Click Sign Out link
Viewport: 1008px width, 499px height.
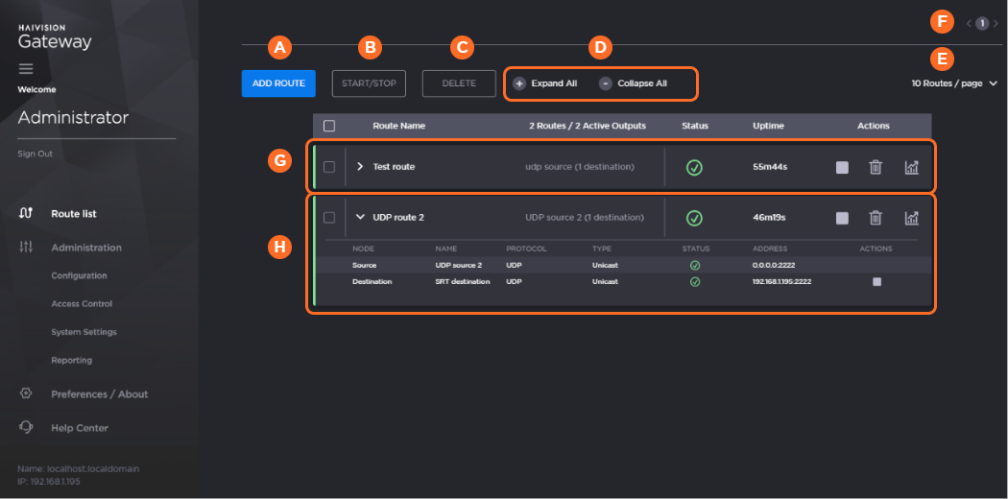click(x=35, y=154)
